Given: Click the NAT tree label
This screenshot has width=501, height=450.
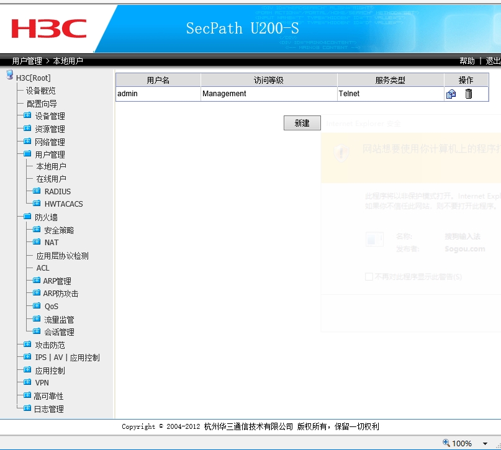Looking at the screenshot, I should pos(52,243).
